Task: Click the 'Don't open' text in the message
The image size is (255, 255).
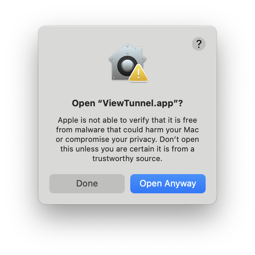Action: [x=179, y=139]
